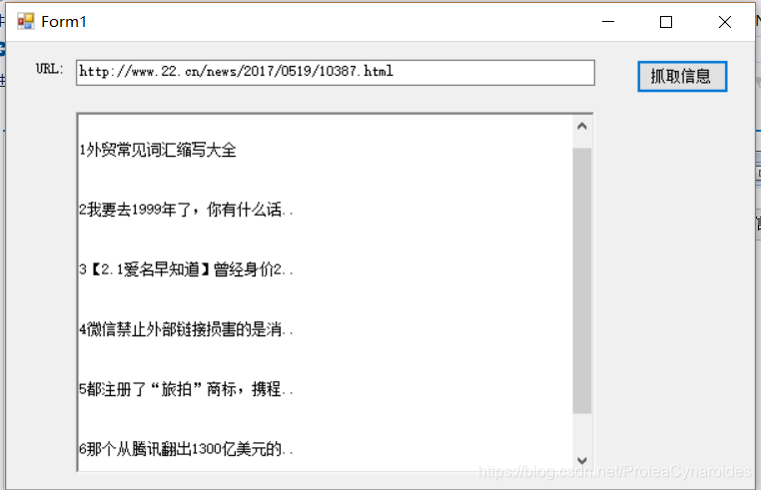The image size is (761, 490).
Task: Click the Form1 title text
Action: [64, 22]
